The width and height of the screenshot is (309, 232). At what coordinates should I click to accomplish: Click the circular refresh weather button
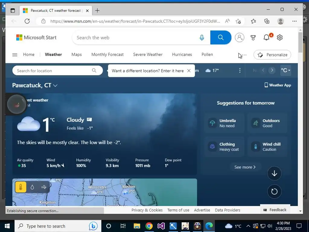pos(274,191)
